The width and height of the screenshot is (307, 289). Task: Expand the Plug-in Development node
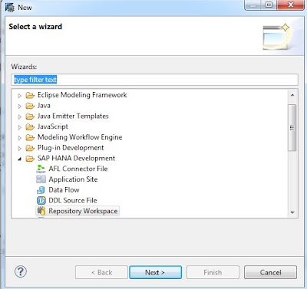click(19, 148)
